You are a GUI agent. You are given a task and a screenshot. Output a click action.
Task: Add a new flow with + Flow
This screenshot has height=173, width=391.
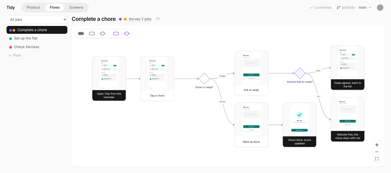tap(15, 55)
